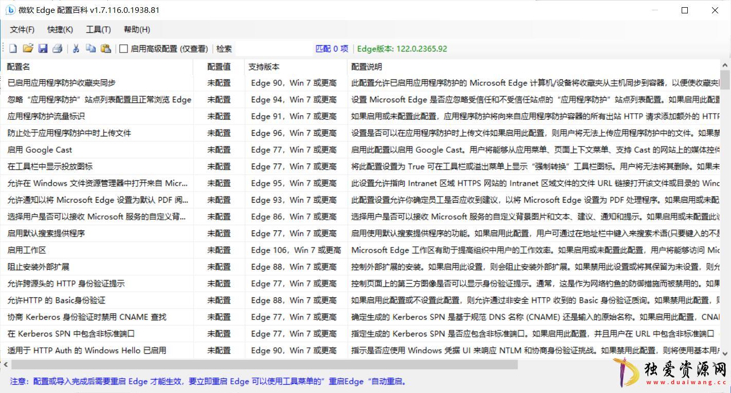731x393 pixels.
Task: Click the Print toolbar icon
Action: [58, 48]
